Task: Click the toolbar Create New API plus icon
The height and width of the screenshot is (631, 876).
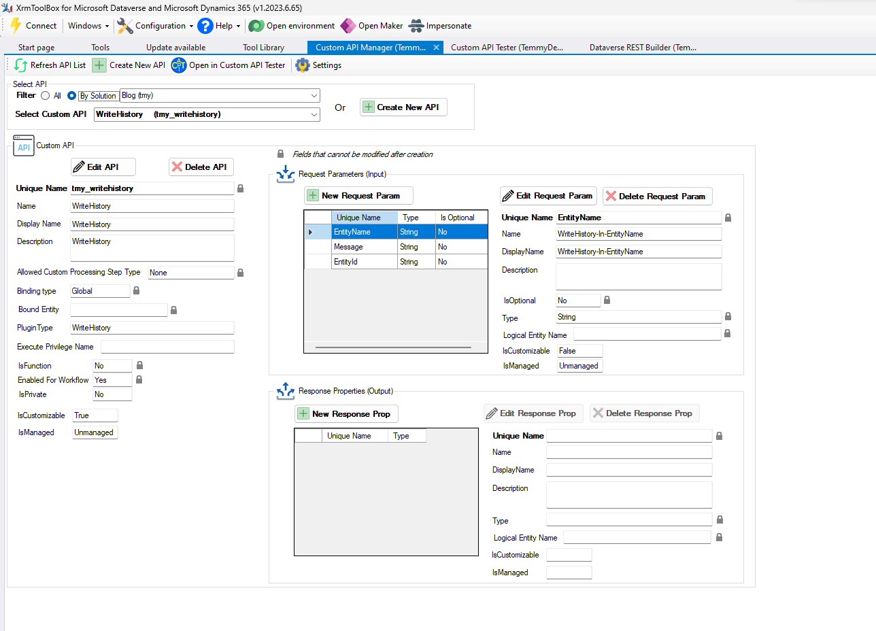Action: coord(99,65)
